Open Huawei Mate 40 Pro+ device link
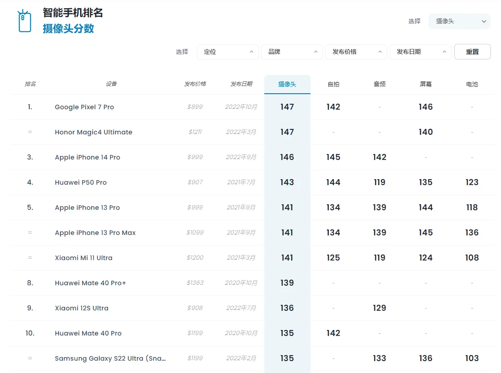The height and width of the screenshot is (373, 501). click(90, 283)
